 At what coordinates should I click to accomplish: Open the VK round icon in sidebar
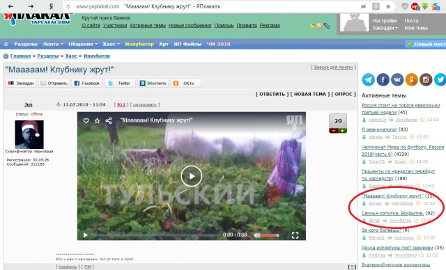397,79
